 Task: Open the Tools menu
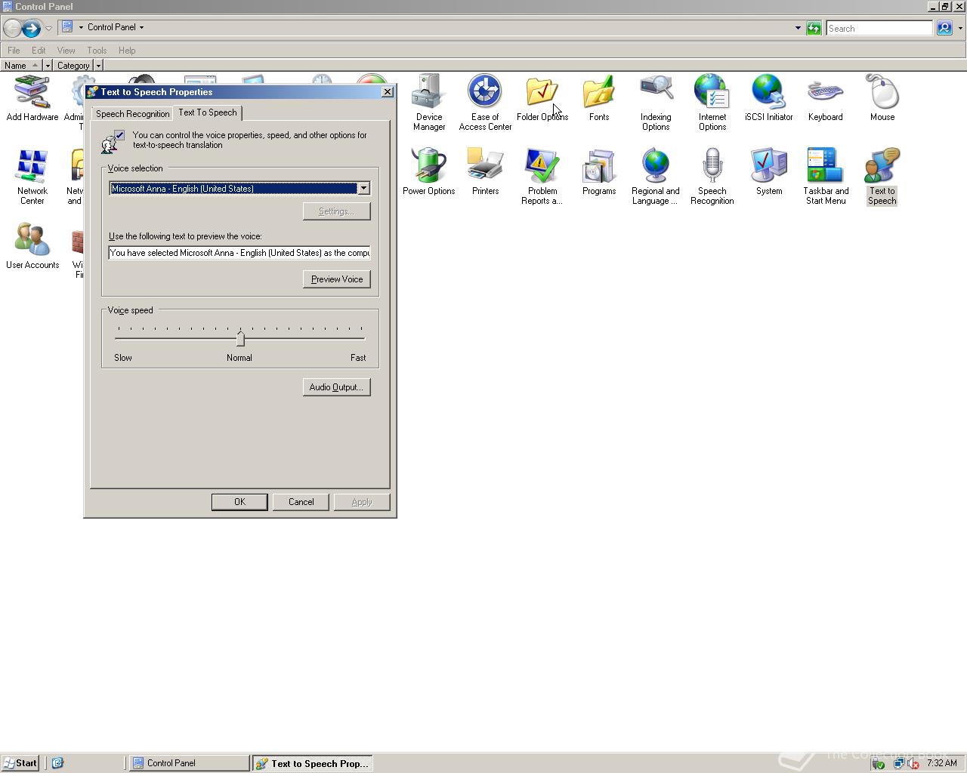coord(97,51)
